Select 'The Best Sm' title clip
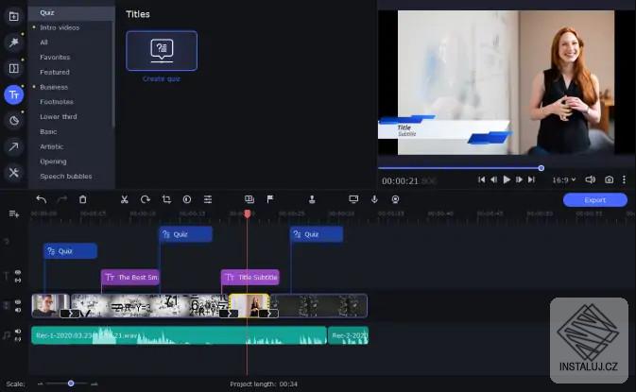This screenshot has width=636, height=392. (x=130, y=278)
